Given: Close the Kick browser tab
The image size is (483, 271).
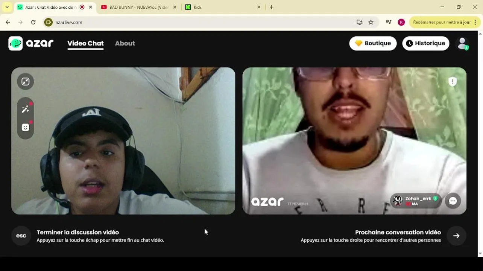Looking at the screenshot, I should 258,7.
